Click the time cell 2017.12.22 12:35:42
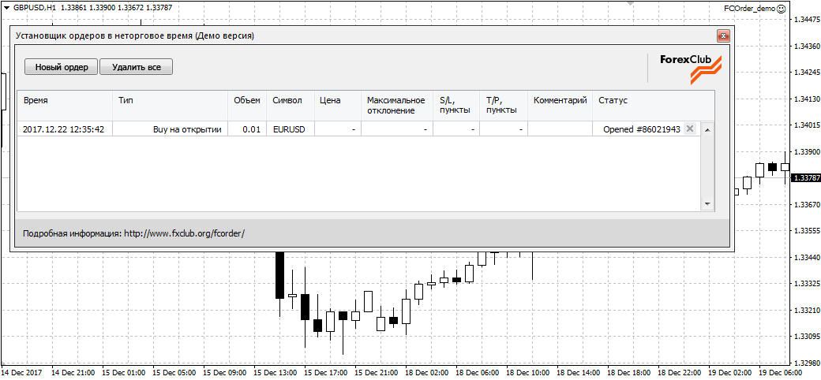 point(65,129)
